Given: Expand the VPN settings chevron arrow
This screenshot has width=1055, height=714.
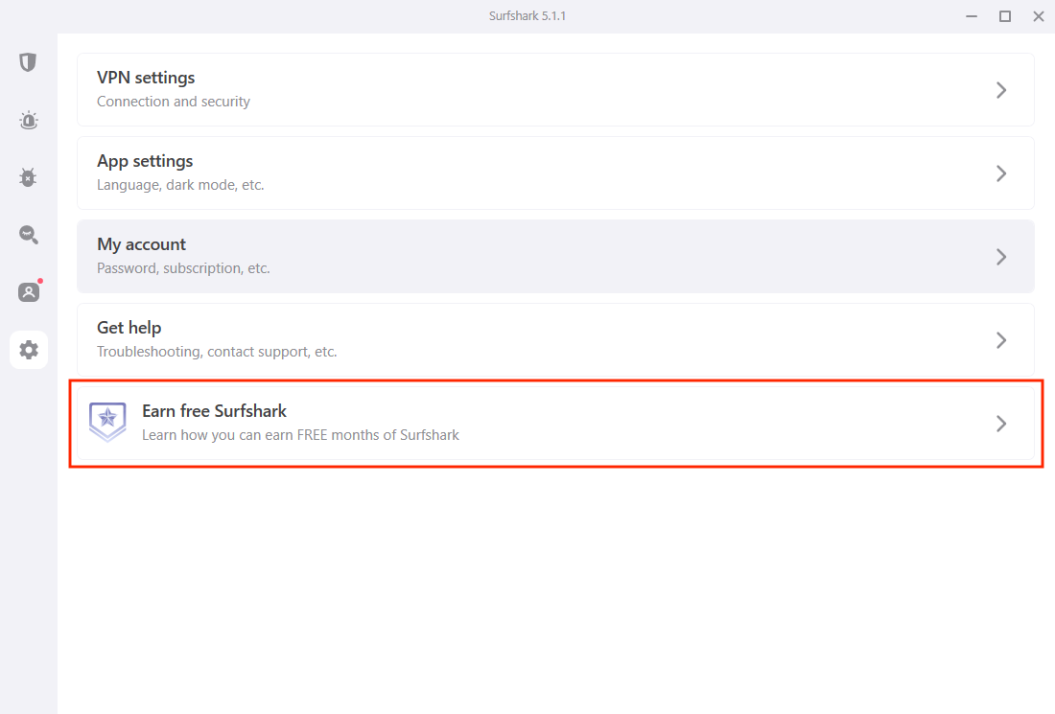Looking at the screenshot, I should 1001,90.
